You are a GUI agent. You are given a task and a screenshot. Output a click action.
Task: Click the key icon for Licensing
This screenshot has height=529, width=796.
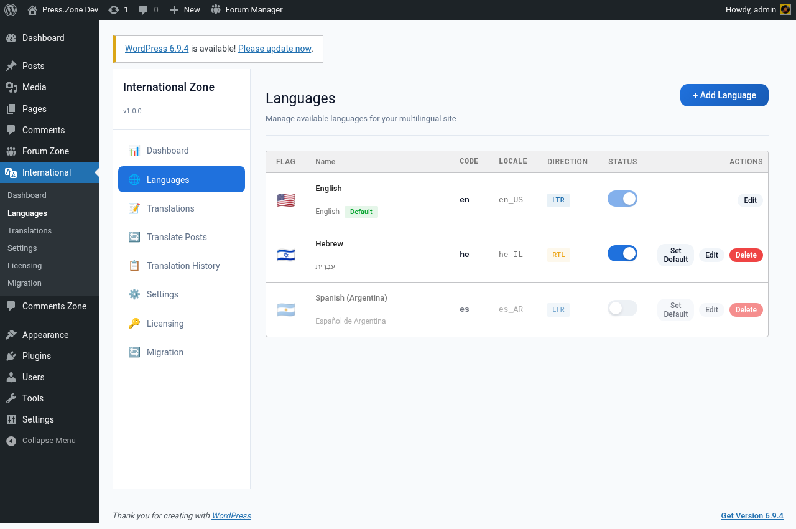(x=134, y=324)
